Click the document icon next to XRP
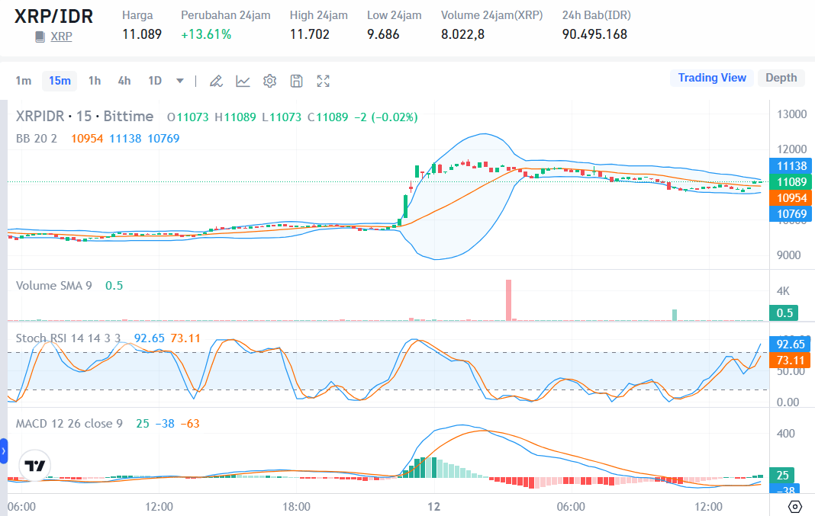The width and height of the screenshot is (815, 516). tap(41, 35)
